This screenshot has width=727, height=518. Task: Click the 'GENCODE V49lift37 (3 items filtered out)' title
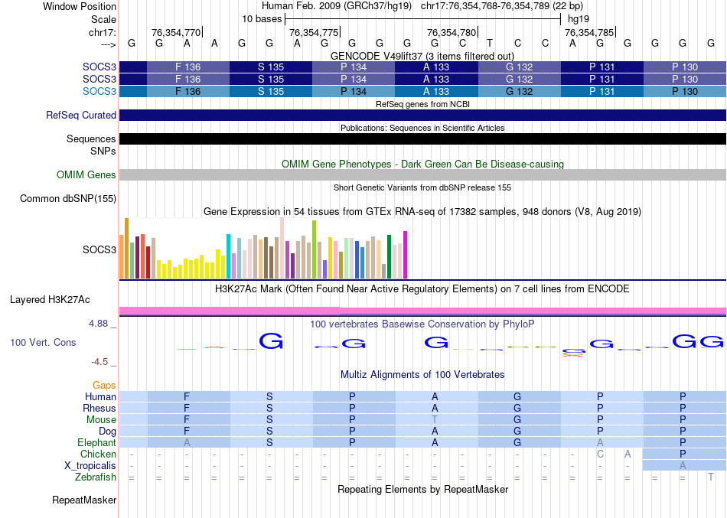422,56
